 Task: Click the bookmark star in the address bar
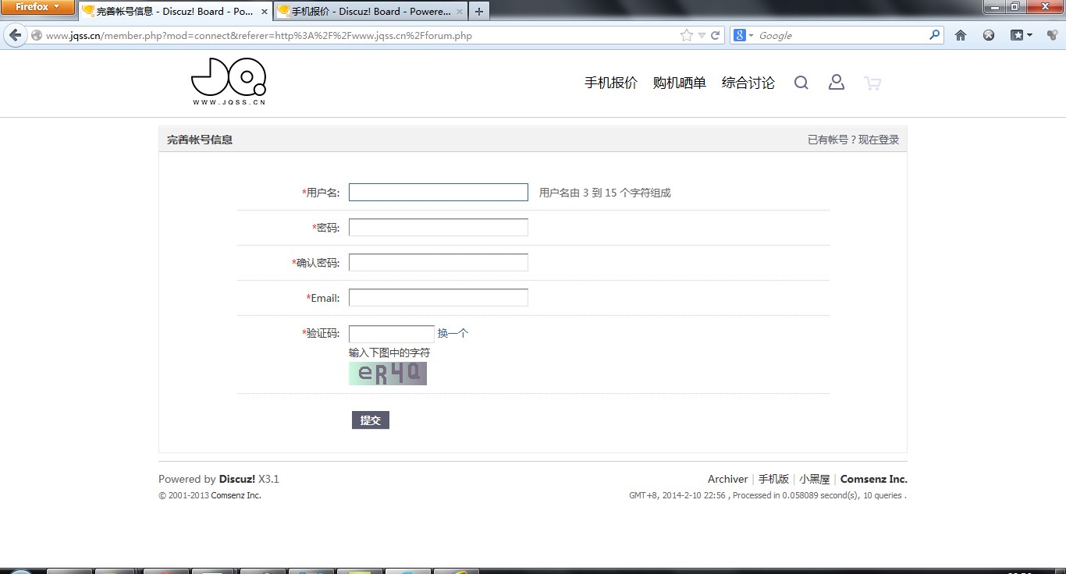(x=687, y=35)
